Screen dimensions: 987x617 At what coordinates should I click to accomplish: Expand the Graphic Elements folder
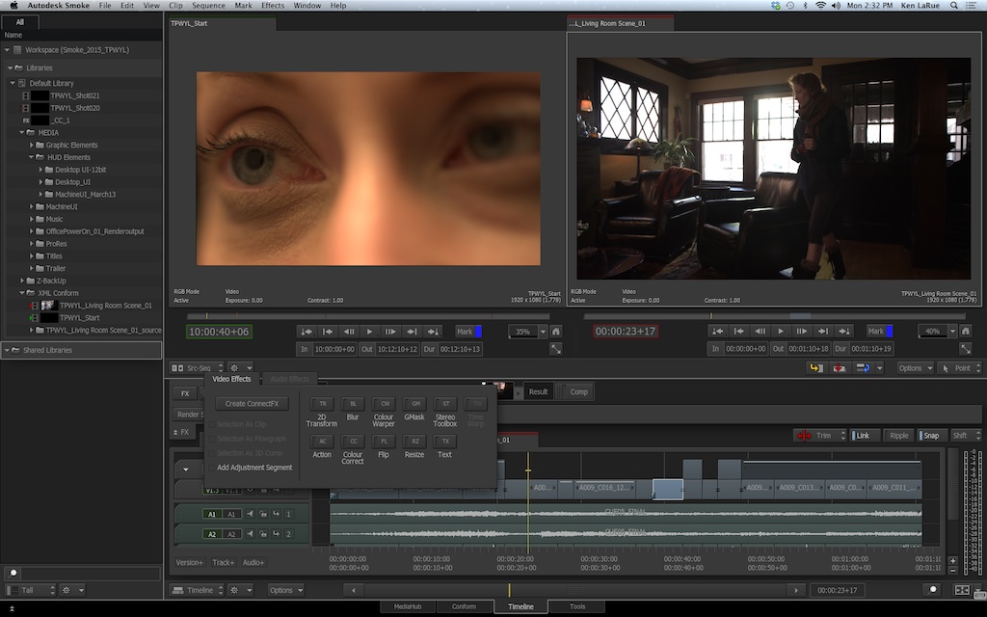(32, 145)
